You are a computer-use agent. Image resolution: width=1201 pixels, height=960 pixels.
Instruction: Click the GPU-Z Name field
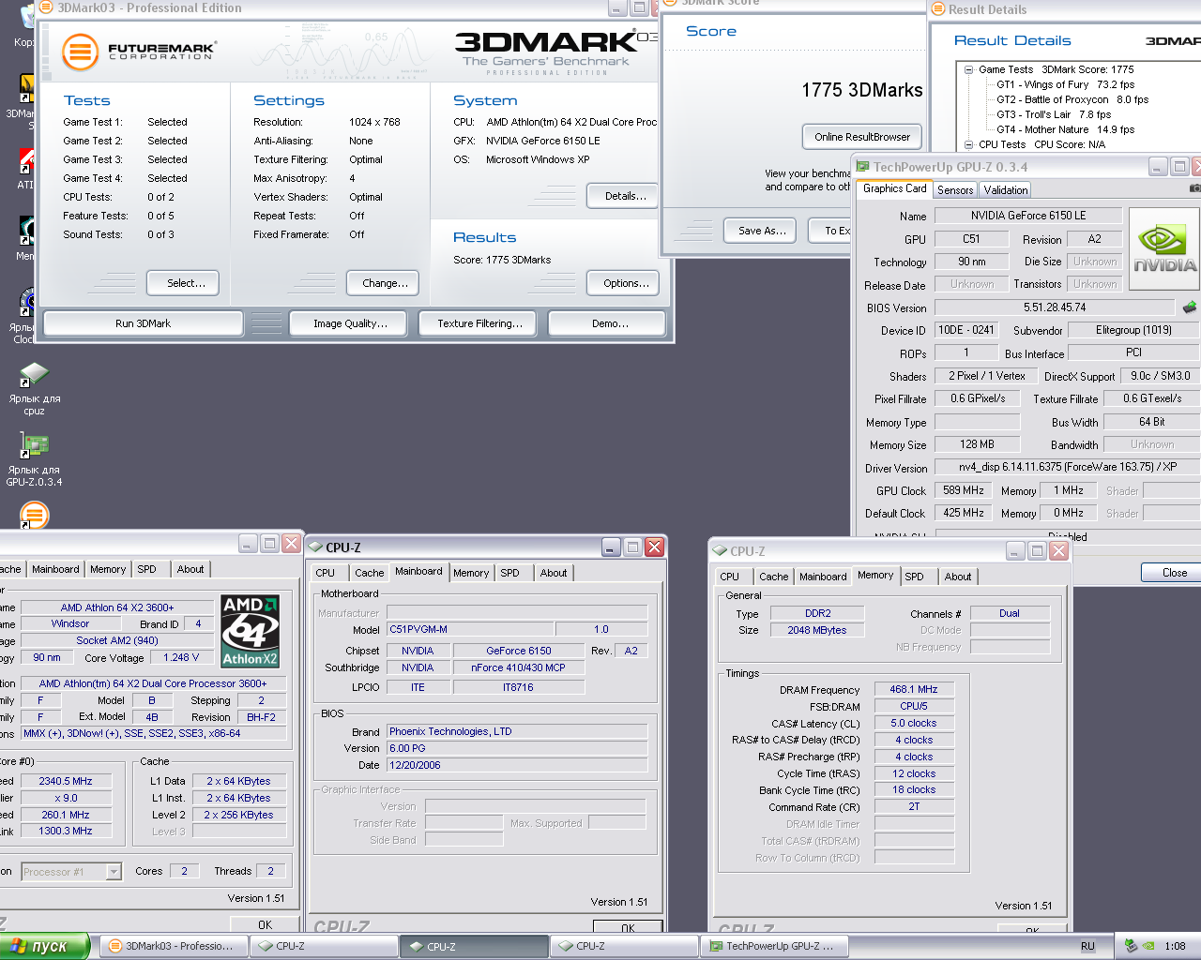point(1027,216)
